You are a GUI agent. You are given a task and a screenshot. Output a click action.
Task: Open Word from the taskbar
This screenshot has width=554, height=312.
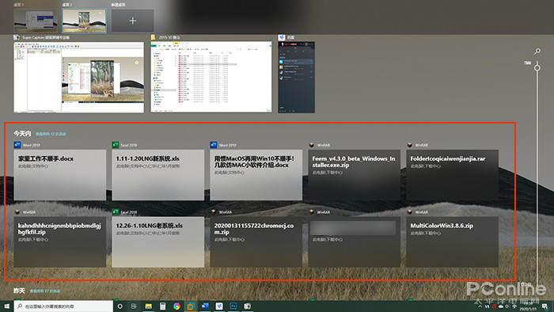(205, 306)
